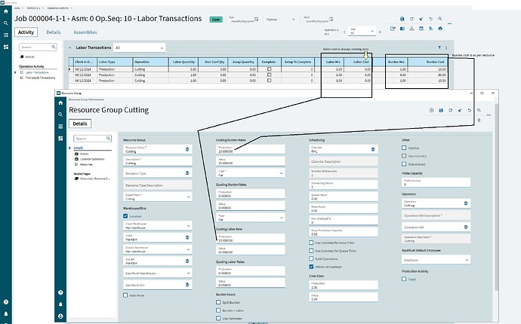
Task: Click the Costing Labor Rate Production field
Action: pos(251,238)
